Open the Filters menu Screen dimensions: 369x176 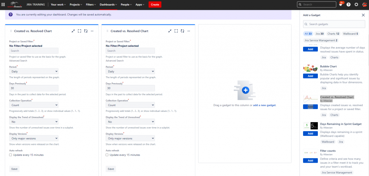click(90, 4)
